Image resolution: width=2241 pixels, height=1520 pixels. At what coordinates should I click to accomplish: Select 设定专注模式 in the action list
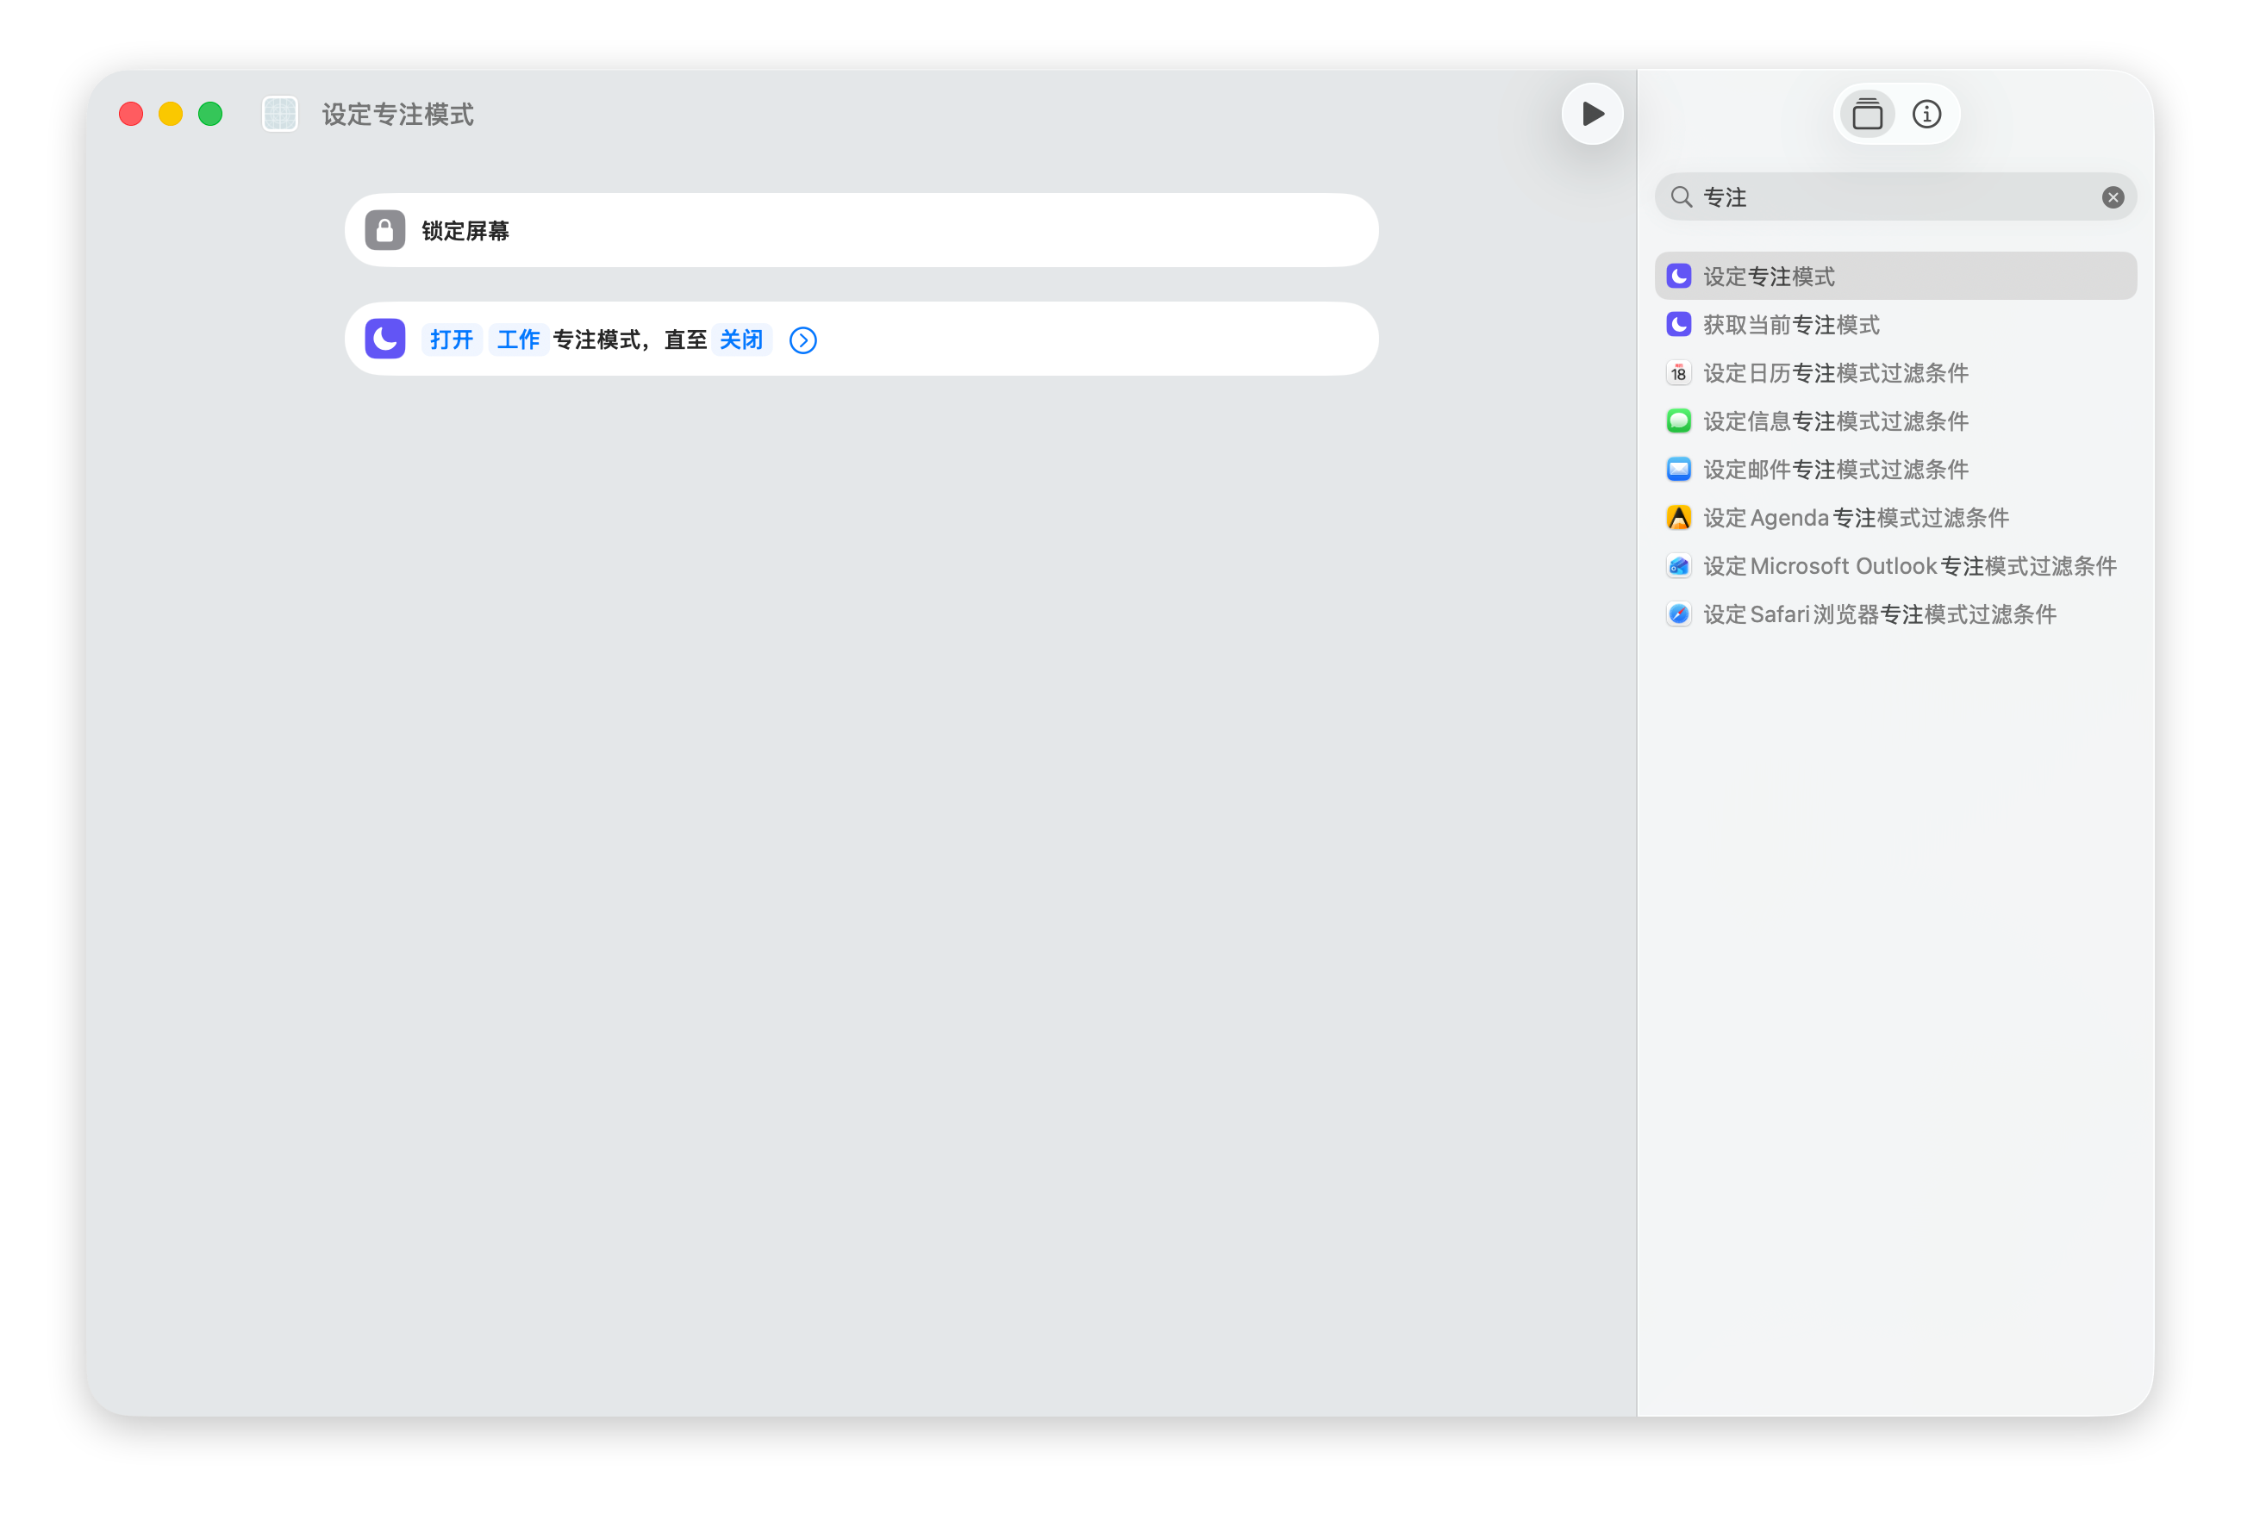click(1769, 277)
